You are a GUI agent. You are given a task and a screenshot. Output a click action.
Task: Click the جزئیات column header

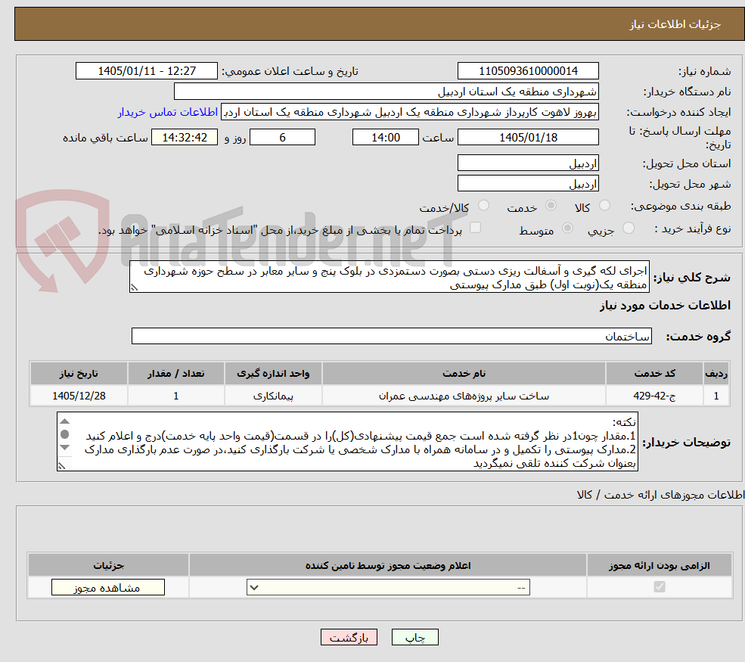[x=108, y=565]
